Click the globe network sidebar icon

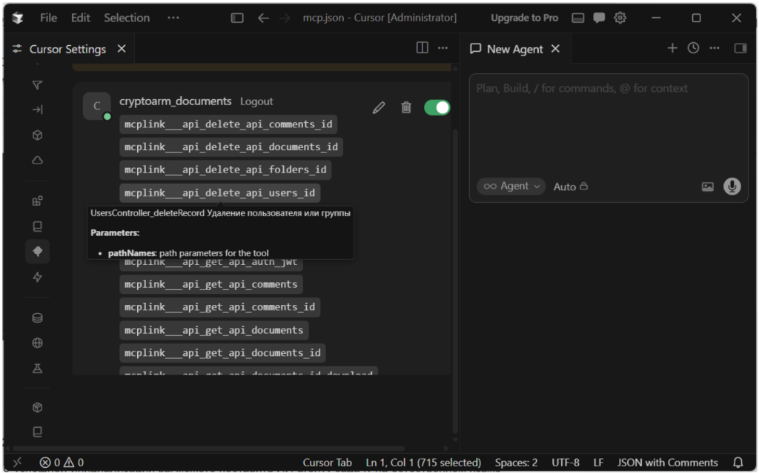(x=37, y=343)
